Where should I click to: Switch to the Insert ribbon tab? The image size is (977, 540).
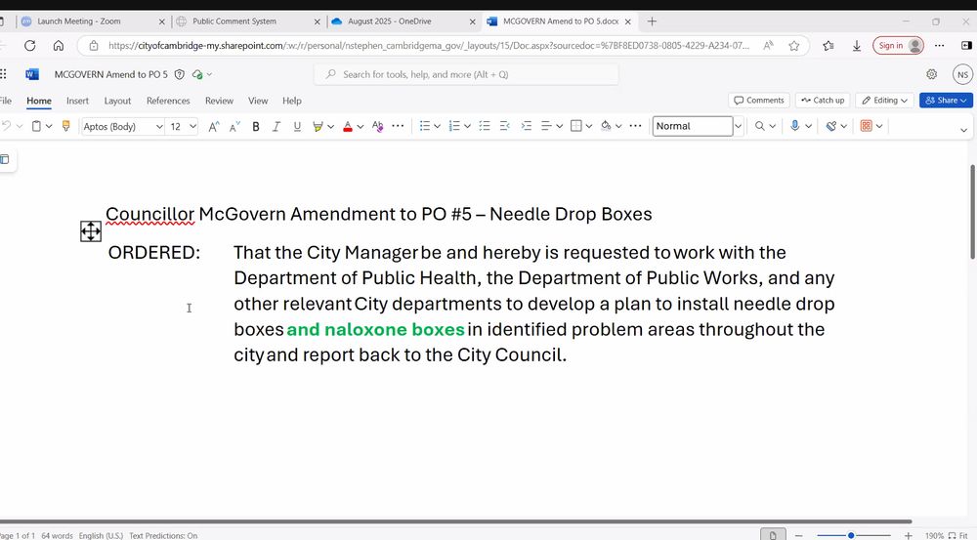click(x=77, y=101)
